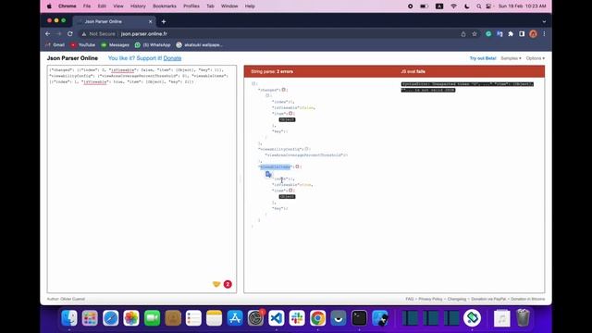Open the Bookmarks menu

165,6
